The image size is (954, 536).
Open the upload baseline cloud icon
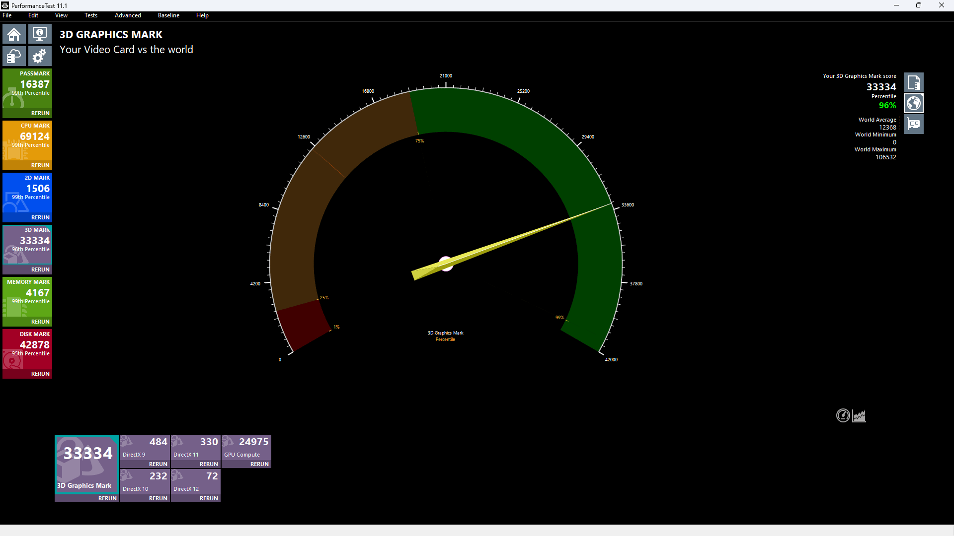pyautogui.click(x=14, y=56)
